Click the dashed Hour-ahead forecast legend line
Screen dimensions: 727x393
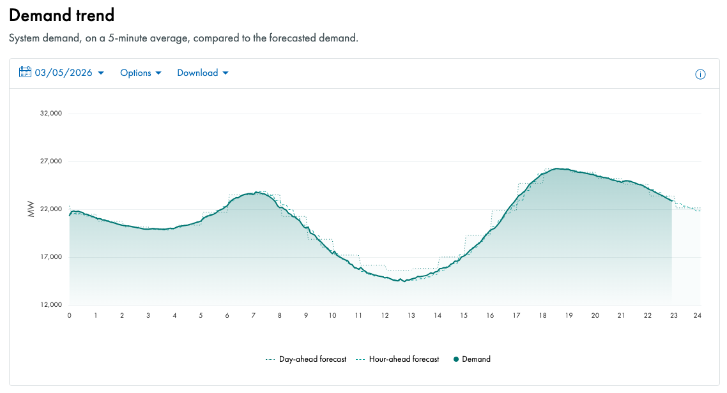point(360,359)
